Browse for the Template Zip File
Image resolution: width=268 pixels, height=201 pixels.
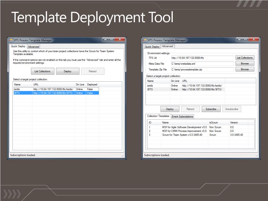(x=245, y=69)
